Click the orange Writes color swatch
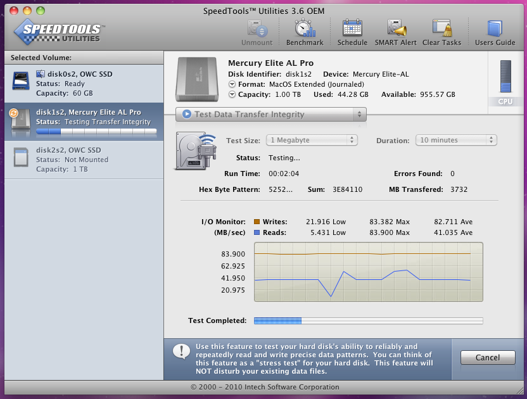The height and width of the screenshot is (399, 527). (x=257, y=222)
